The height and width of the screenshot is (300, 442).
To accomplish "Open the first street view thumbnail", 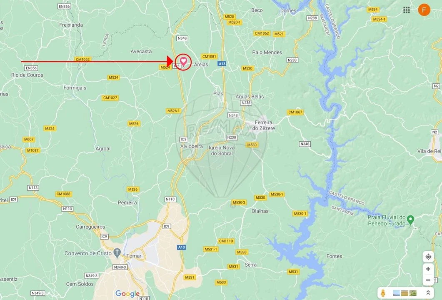I will [x=396, y=293].
